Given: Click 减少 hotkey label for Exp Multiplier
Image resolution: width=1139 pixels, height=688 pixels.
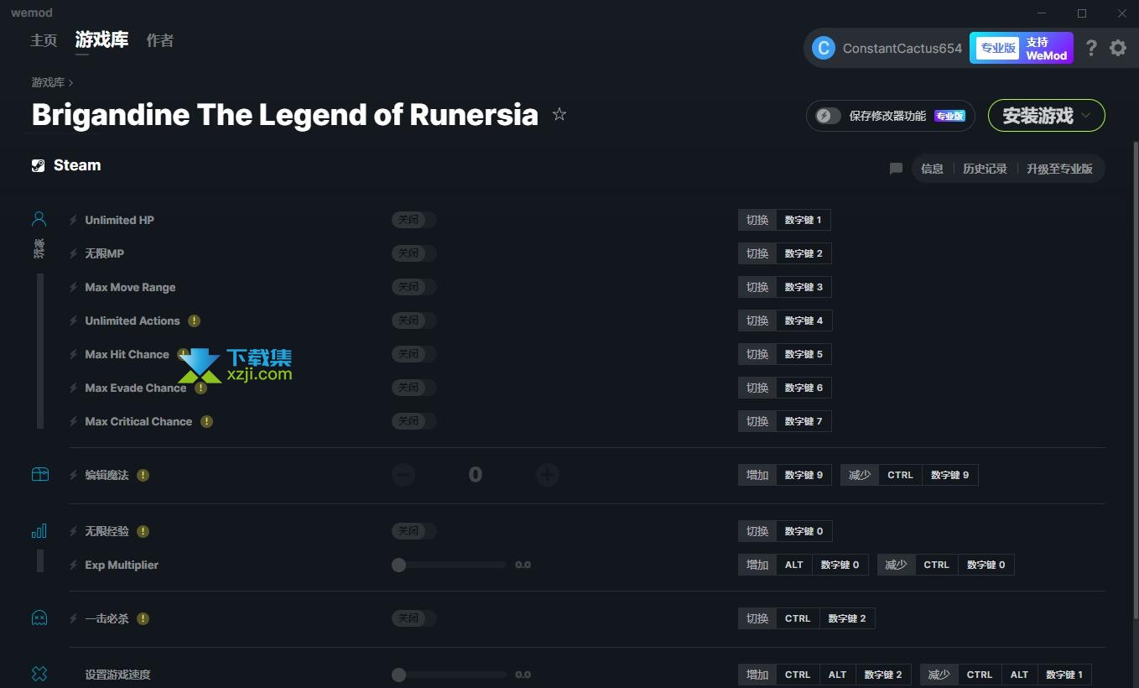Looking at the screenshot, I should (897, 565).
